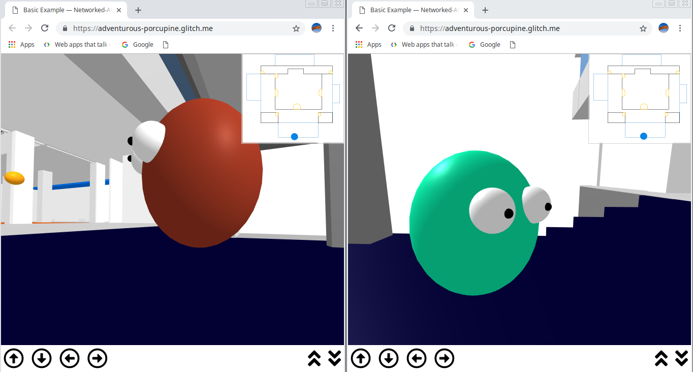693x372 pixels.
Task: Click the right arrow turn button in right window
Action: click(x=445, y=359)
